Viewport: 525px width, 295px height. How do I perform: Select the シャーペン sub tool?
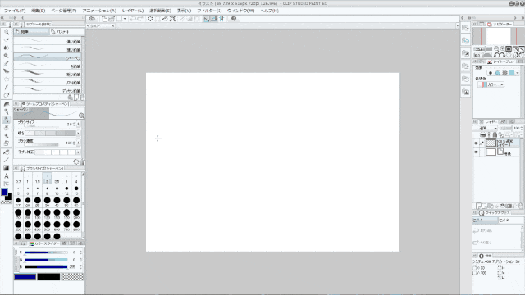click(48, 57)
